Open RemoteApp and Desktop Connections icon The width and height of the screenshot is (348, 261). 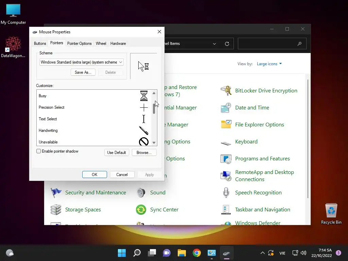(226, 176)
